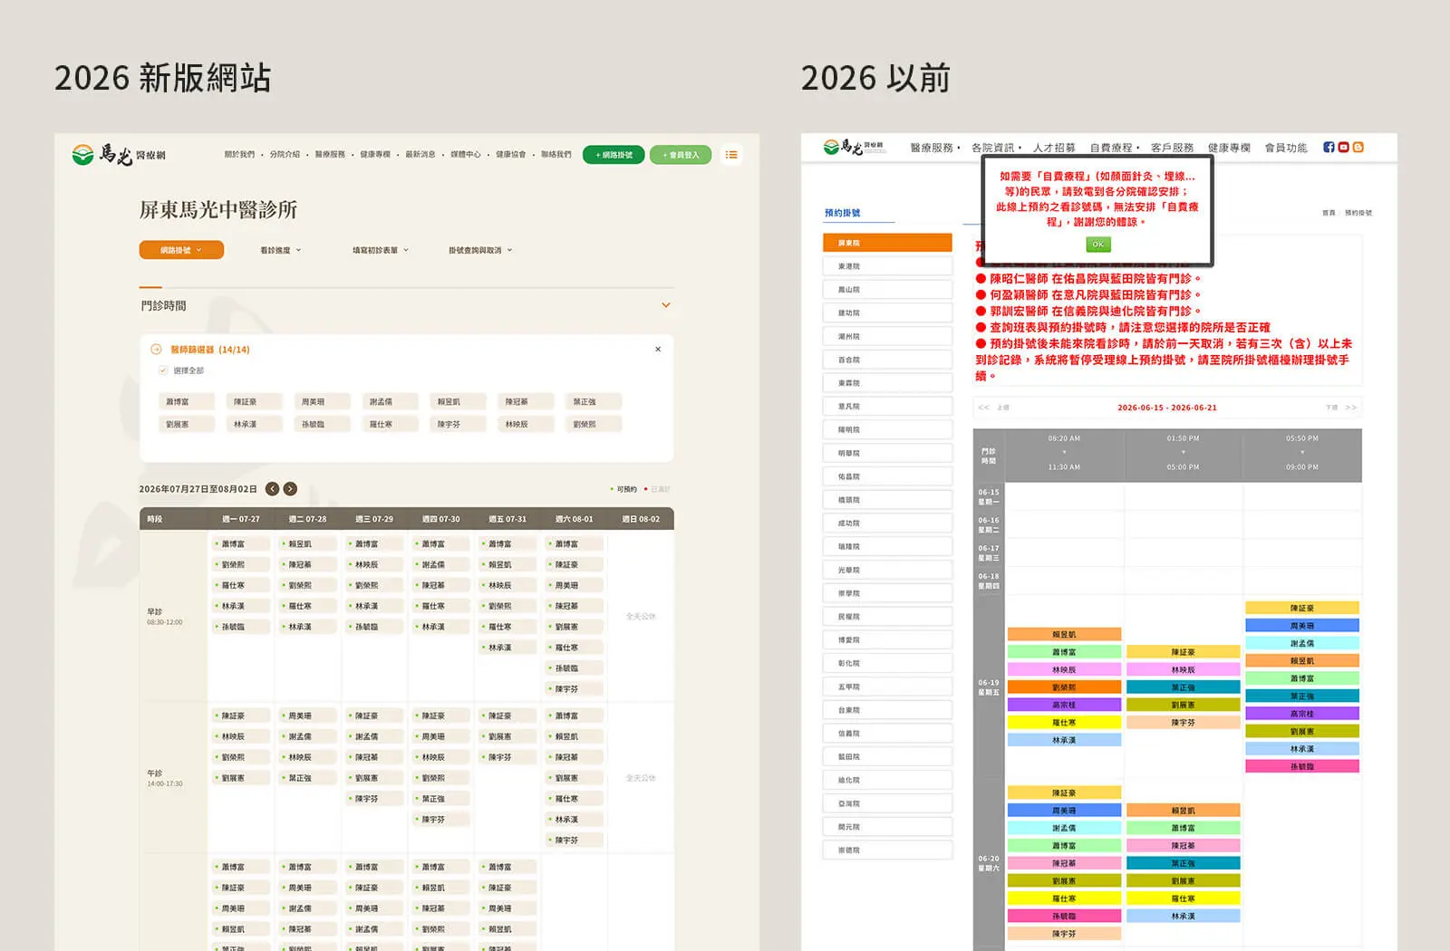The height and width of the screenshot is (951, 1450).
Task: Click the orange arrow icon by 醫師篩選器
Action: 156,349
